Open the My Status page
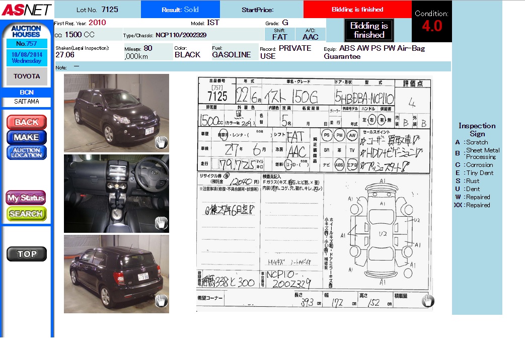This screenshot has height=351, width=525. coord(26,198)
